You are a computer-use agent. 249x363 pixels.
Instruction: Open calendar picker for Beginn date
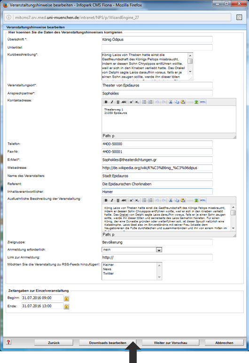pyautogui.click(x=66, y=299)
